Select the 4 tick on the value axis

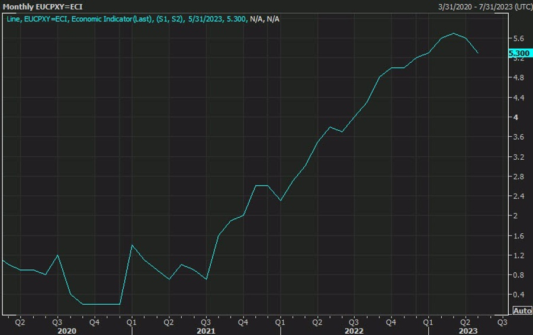516,117
